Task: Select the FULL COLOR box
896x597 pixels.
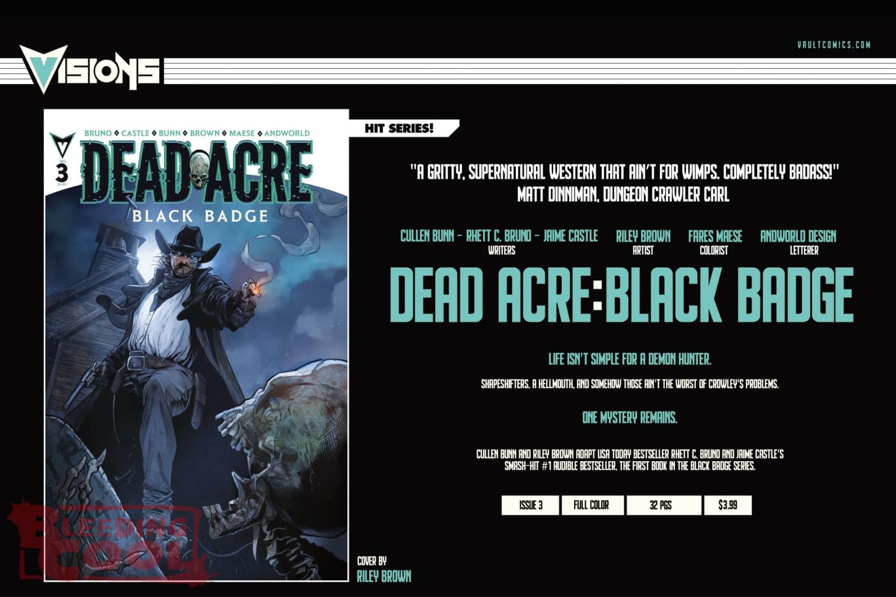Action: click(592, 505)
